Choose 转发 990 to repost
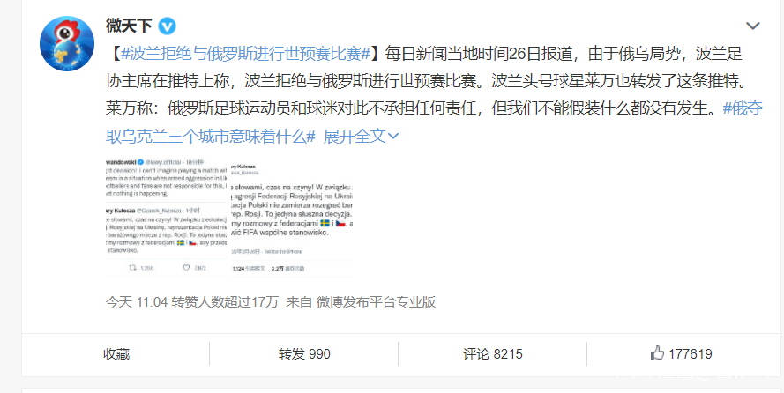Viewport: 784px width, 393px height. click(304, 354)
